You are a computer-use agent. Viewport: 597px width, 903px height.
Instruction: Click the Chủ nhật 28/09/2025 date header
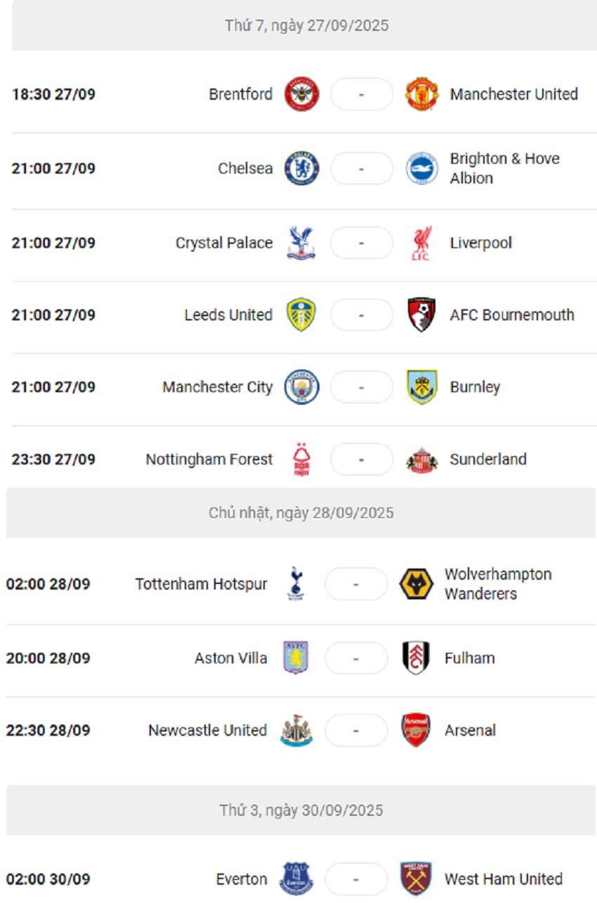[x=301, y=513]
